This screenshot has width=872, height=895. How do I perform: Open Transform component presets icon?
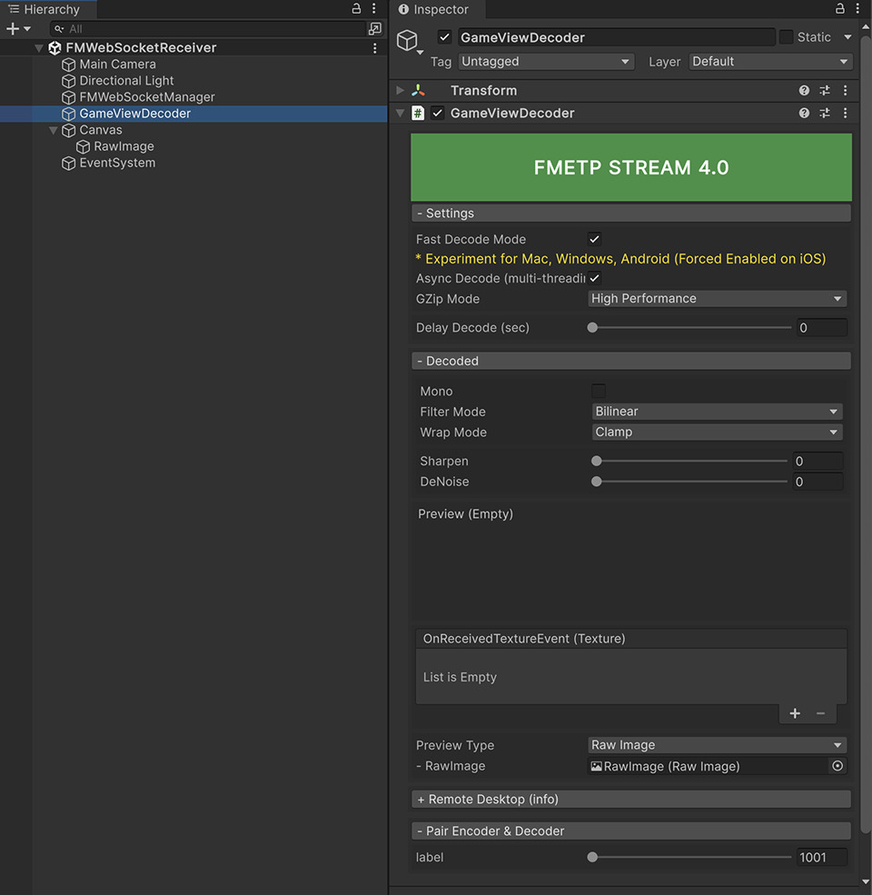[x=825, y=90]
